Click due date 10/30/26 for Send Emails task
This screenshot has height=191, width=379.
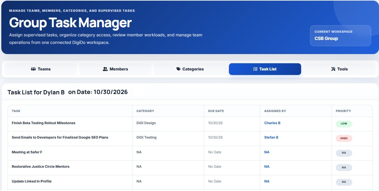(215, 137)
